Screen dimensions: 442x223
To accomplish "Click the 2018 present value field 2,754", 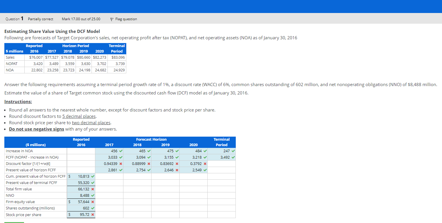I will (137, 170).
